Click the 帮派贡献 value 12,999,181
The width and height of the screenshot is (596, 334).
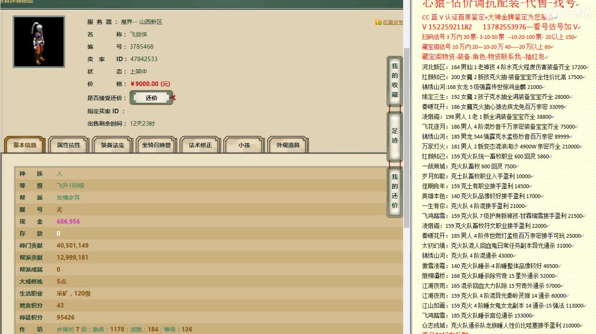(73, 258)
